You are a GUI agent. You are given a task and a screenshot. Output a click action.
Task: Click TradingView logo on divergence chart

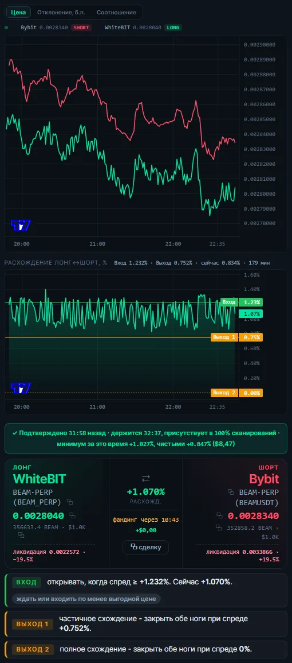pyautogui.click(x=21, y=388)
